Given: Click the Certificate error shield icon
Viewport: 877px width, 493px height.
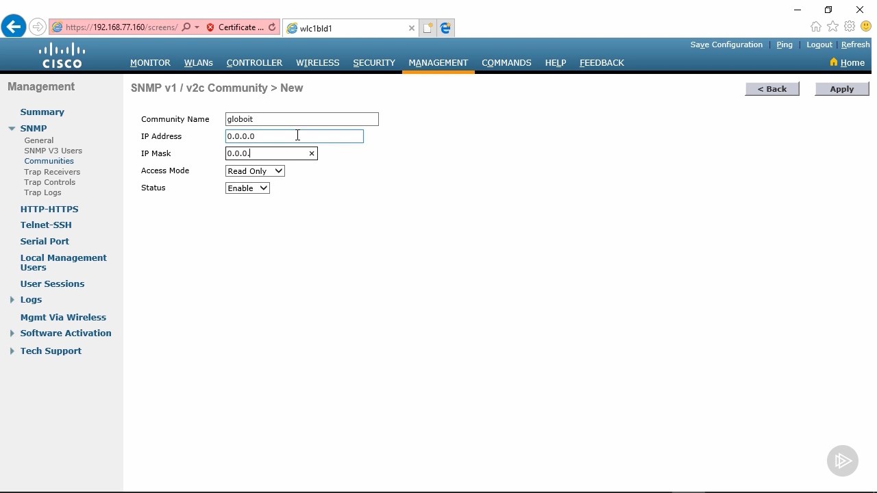Looking at the screenshot, I should pyautogui.click(x=210, y=27).
